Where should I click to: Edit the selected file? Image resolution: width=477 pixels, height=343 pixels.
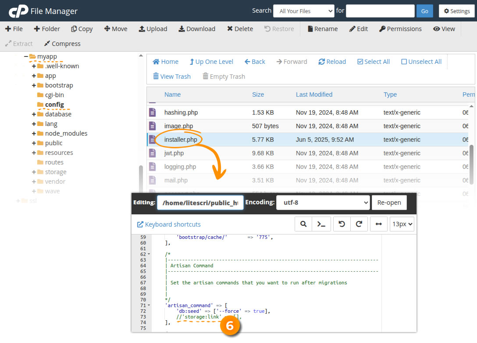[359, 29]
